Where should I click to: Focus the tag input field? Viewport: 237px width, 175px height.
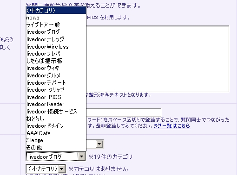click(x=124, y=112)
